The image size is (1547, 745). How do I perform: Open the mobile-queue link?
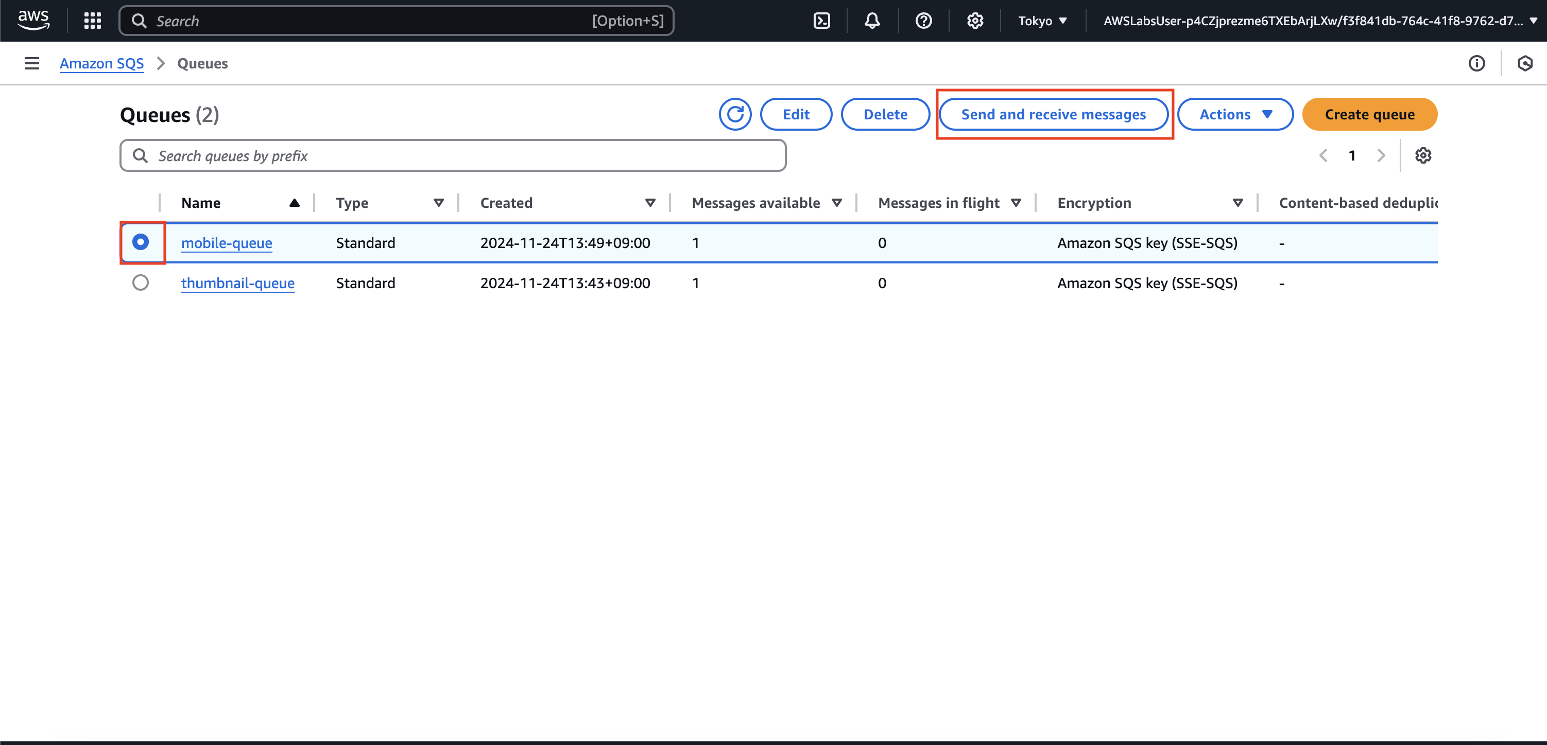pyautogui.click(x=227, y=243)
